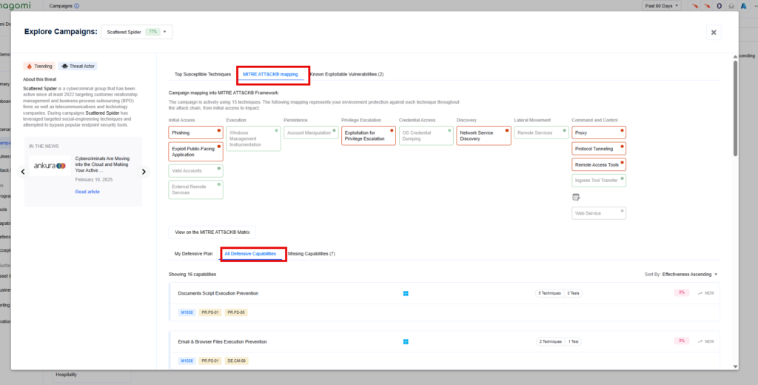
Task: Select the Web Service technique card
Action: point(599,213)
